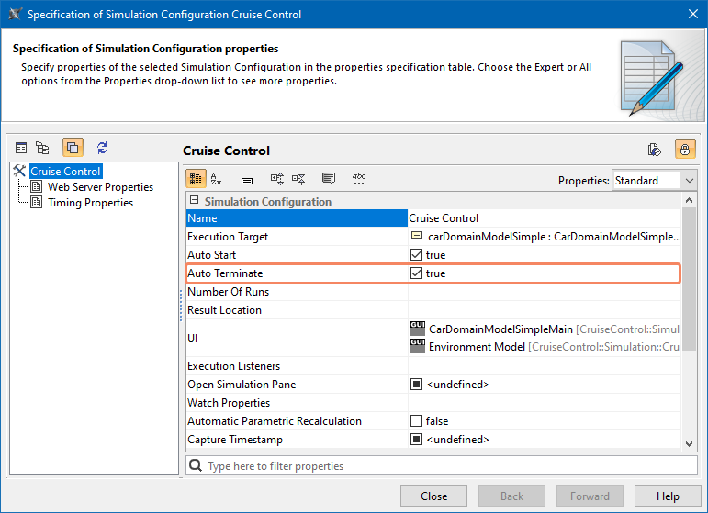The height and width of the screenshot is (513, 708).
Task: Select Web Server Properties in tree
Action: click(100, 187)
